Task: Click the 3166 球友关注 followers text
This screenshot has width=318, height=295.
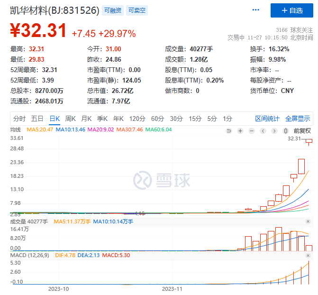Action: click(x=294, y=30)
